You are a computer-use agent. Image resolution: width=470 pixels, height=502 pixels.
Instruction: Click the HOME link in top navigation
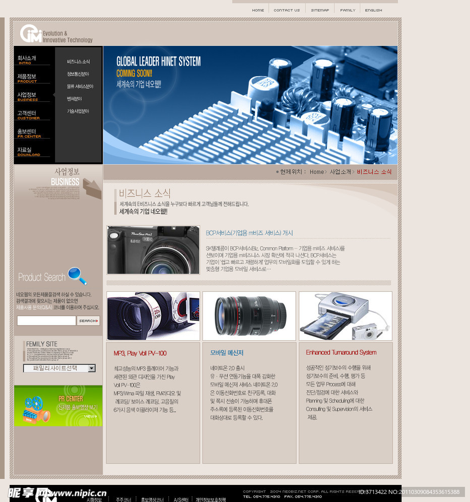[x=258, y=10]
